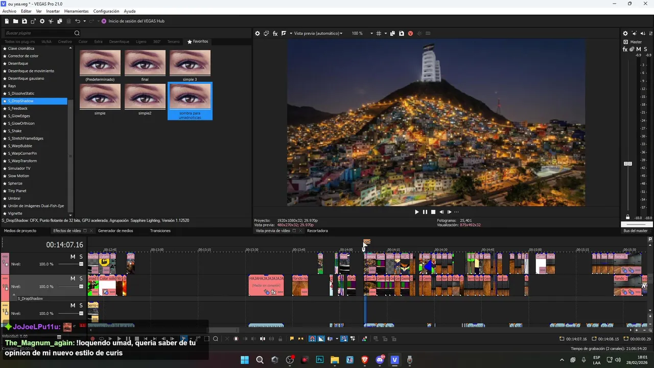Mute the Master bus with M button
This screenshot has height=368, width=654.
tap(639, 50)
